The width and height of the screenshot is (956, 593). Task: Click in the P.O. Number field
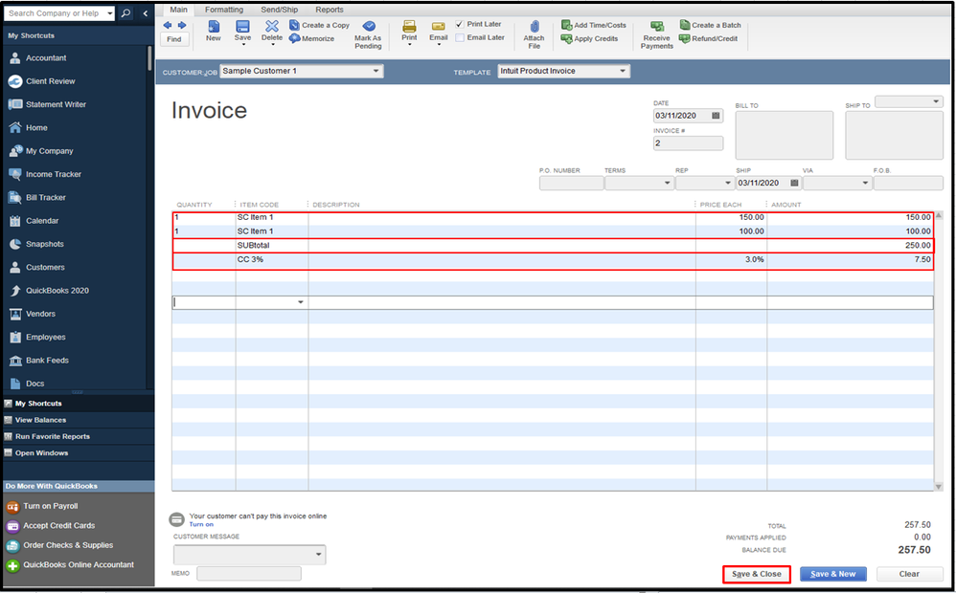point(571,184)
